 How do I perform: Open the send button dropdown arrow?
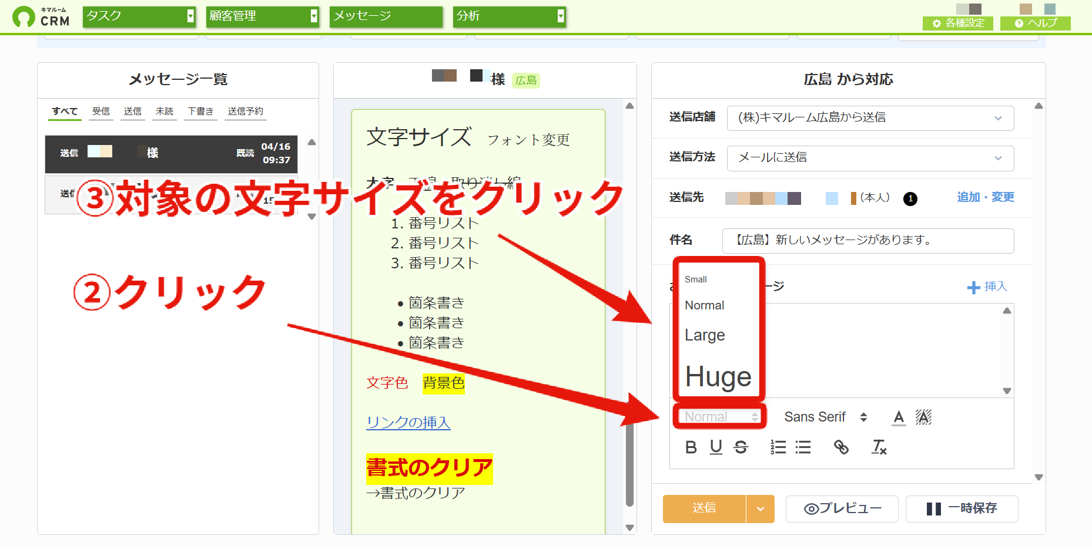(761, 508)
